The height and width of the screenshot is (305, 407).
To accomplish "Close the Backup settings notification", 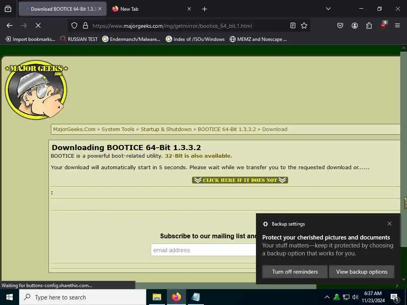I will click(390, 224).
